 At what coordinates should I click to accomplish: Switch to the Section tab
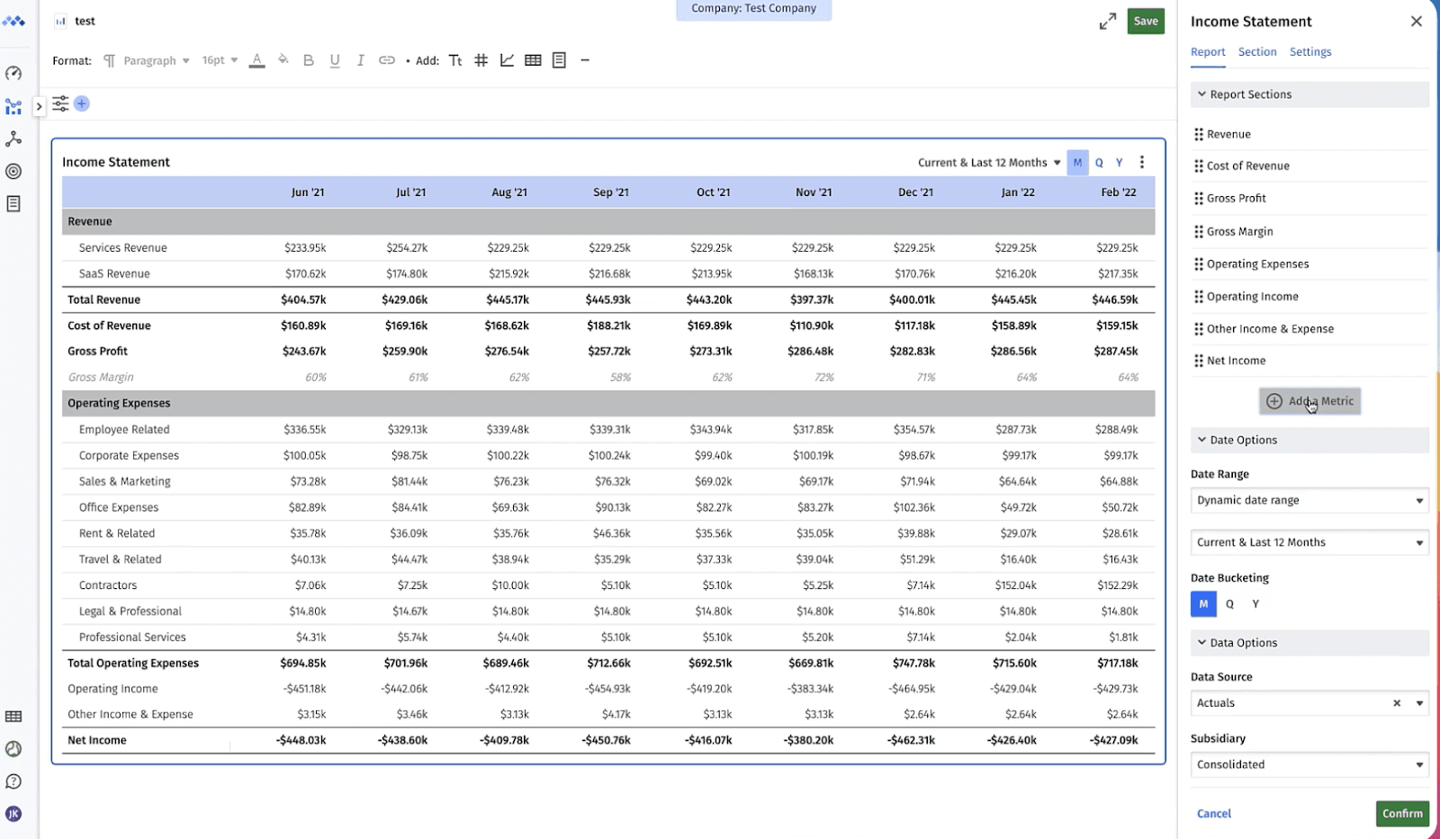[x=1256, y=51]
